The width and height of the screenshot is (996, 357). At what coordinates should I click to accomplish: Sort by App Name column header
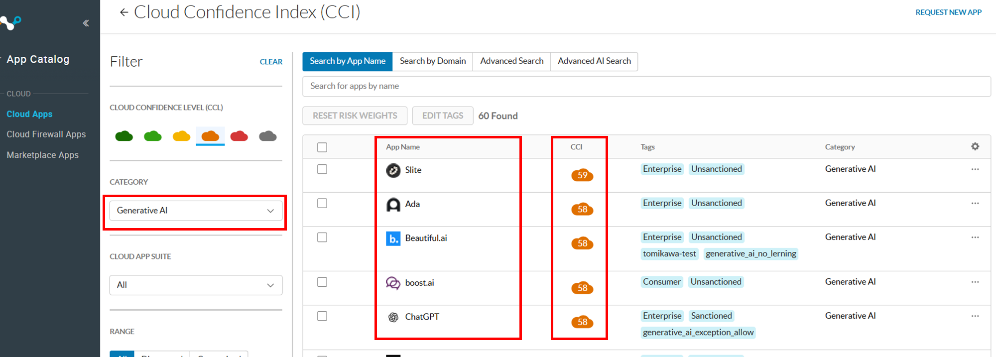point(403,147)
